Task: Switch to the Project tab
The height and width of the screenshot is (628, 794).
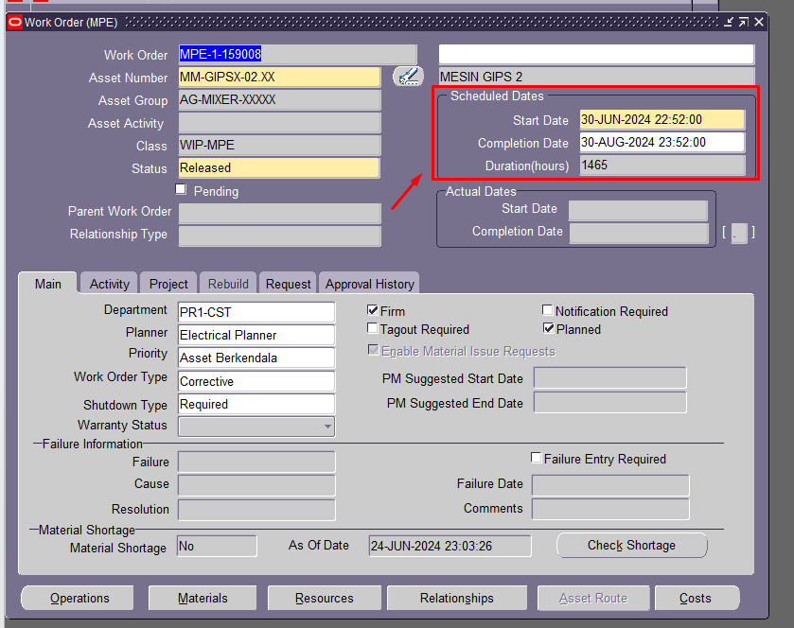Action: click(168, 283)
